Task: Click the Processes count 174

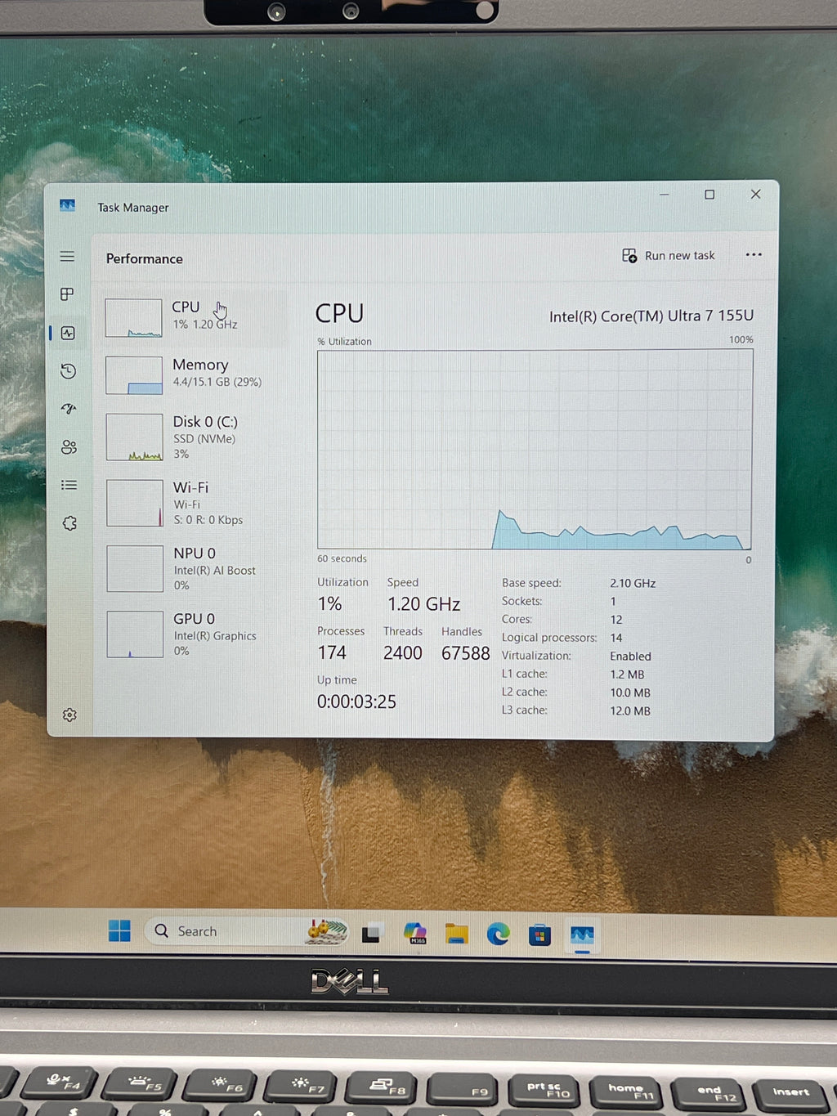Action: coord(332,652)
